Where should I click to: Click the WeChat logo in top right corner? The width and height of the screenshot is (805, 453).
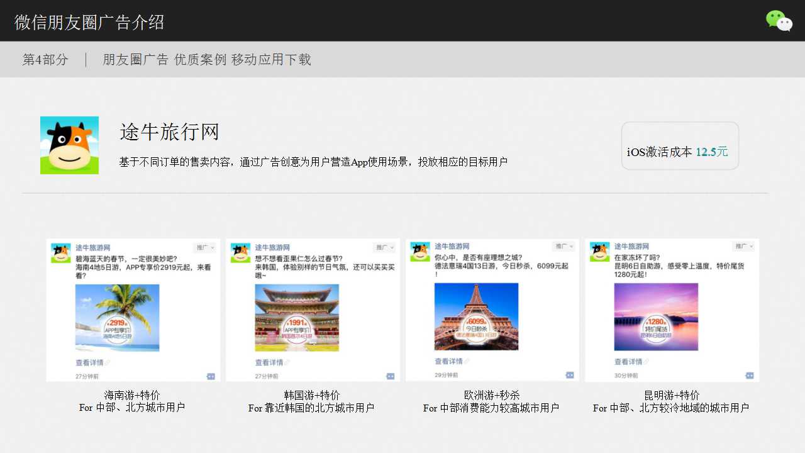point(779,21)
